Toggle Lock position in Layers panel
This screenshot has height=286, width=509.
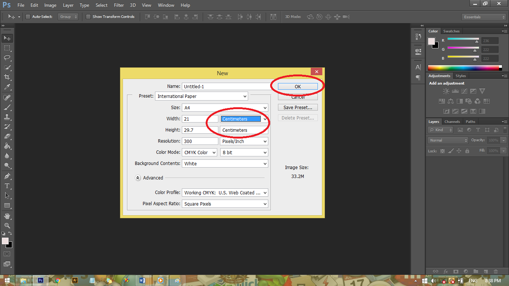459,151
